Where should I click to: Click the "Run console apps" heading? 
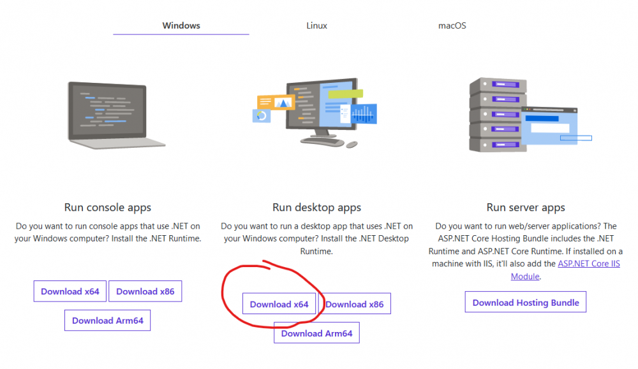coord(108,207)
